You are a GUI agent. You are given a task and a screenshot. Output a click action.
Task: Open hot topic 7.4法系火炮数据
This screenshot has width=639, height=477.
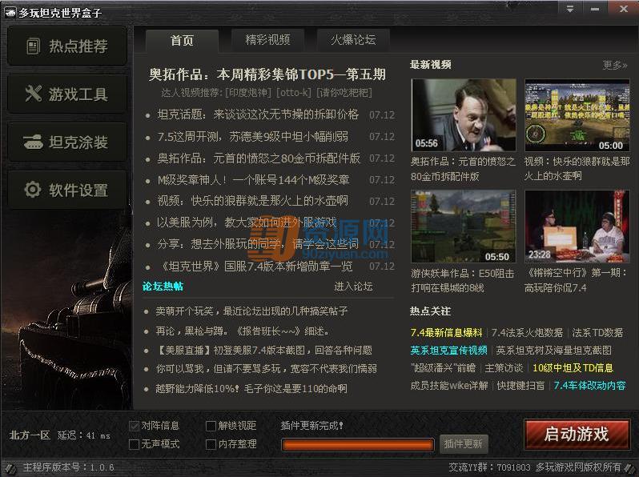pos(527,333)
